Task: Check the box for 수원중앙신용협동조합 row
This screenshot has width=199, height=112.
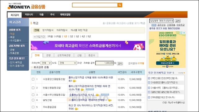Action: (x=33, y=79)
